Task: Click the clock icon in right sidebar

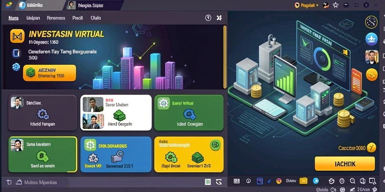Action: tap(371, 22)
